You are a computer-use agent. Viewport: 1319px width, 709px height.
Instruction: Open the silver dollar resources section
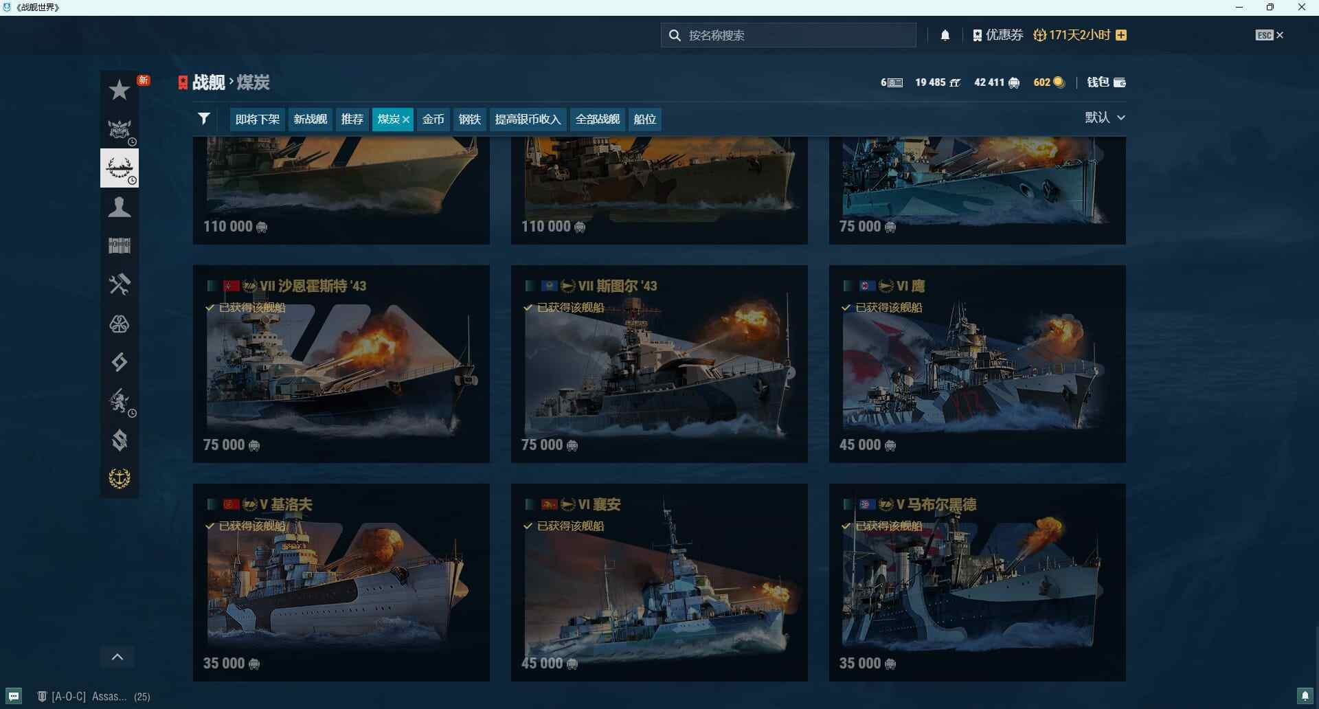pyautogui.click(x=120, y=440)
